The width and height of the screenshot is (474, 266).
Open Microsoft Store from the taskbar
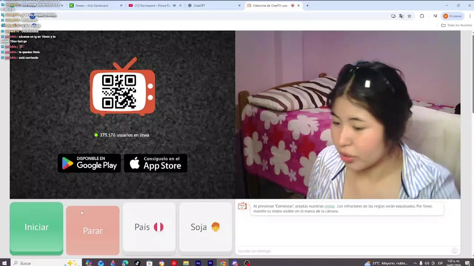pos(150,263)
